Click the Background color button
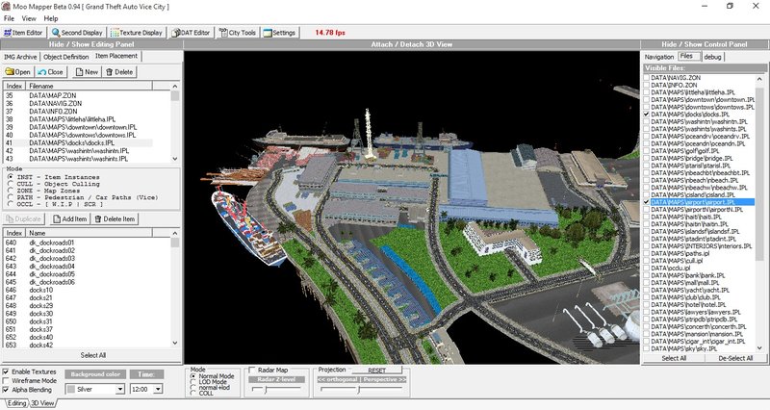This screenshot has height=410, width=770. tap(95, 374)
